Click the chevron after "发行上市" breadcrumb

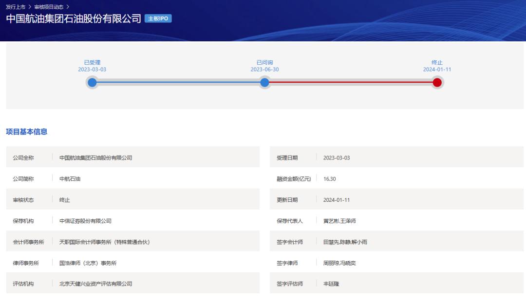coord(30,6)
